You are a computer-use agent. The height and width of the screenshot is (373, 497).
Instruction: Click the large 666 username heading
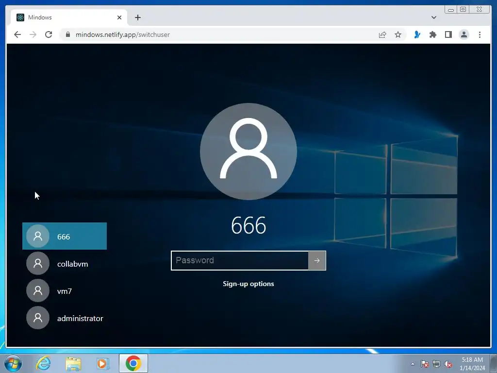(x=248, y=225)
